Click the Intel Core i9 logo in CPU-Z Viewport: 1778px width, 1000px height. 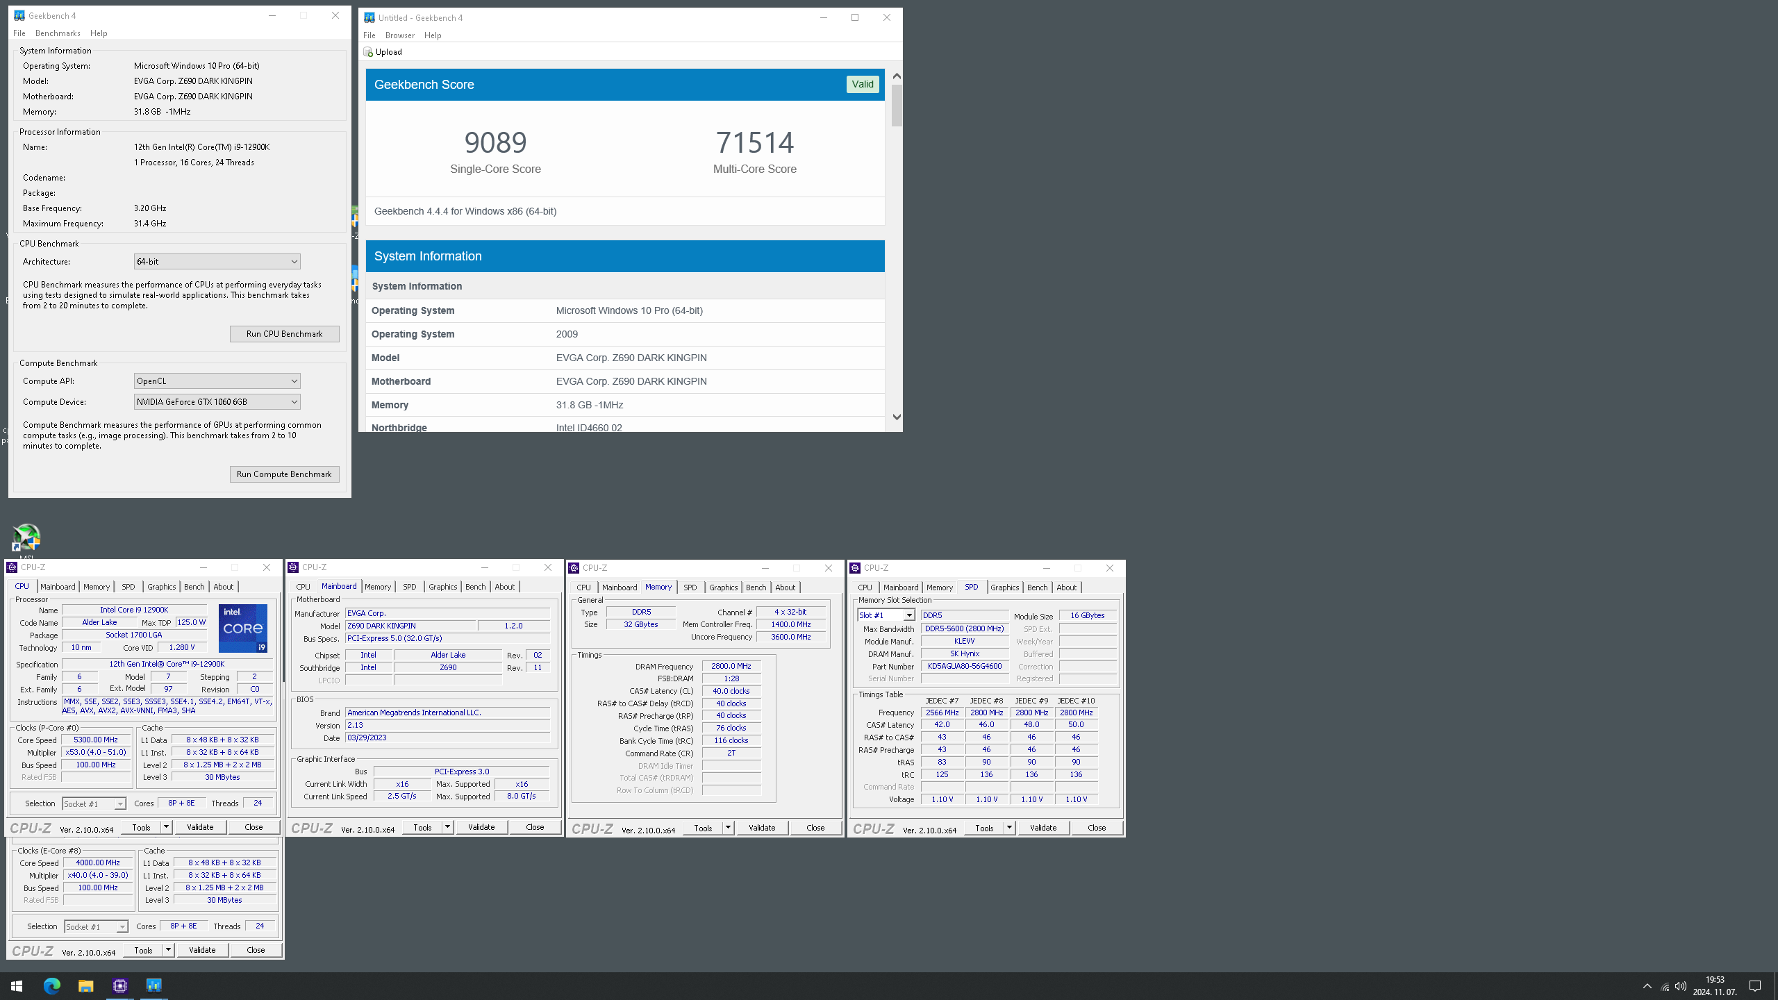[x=243, y=628]
